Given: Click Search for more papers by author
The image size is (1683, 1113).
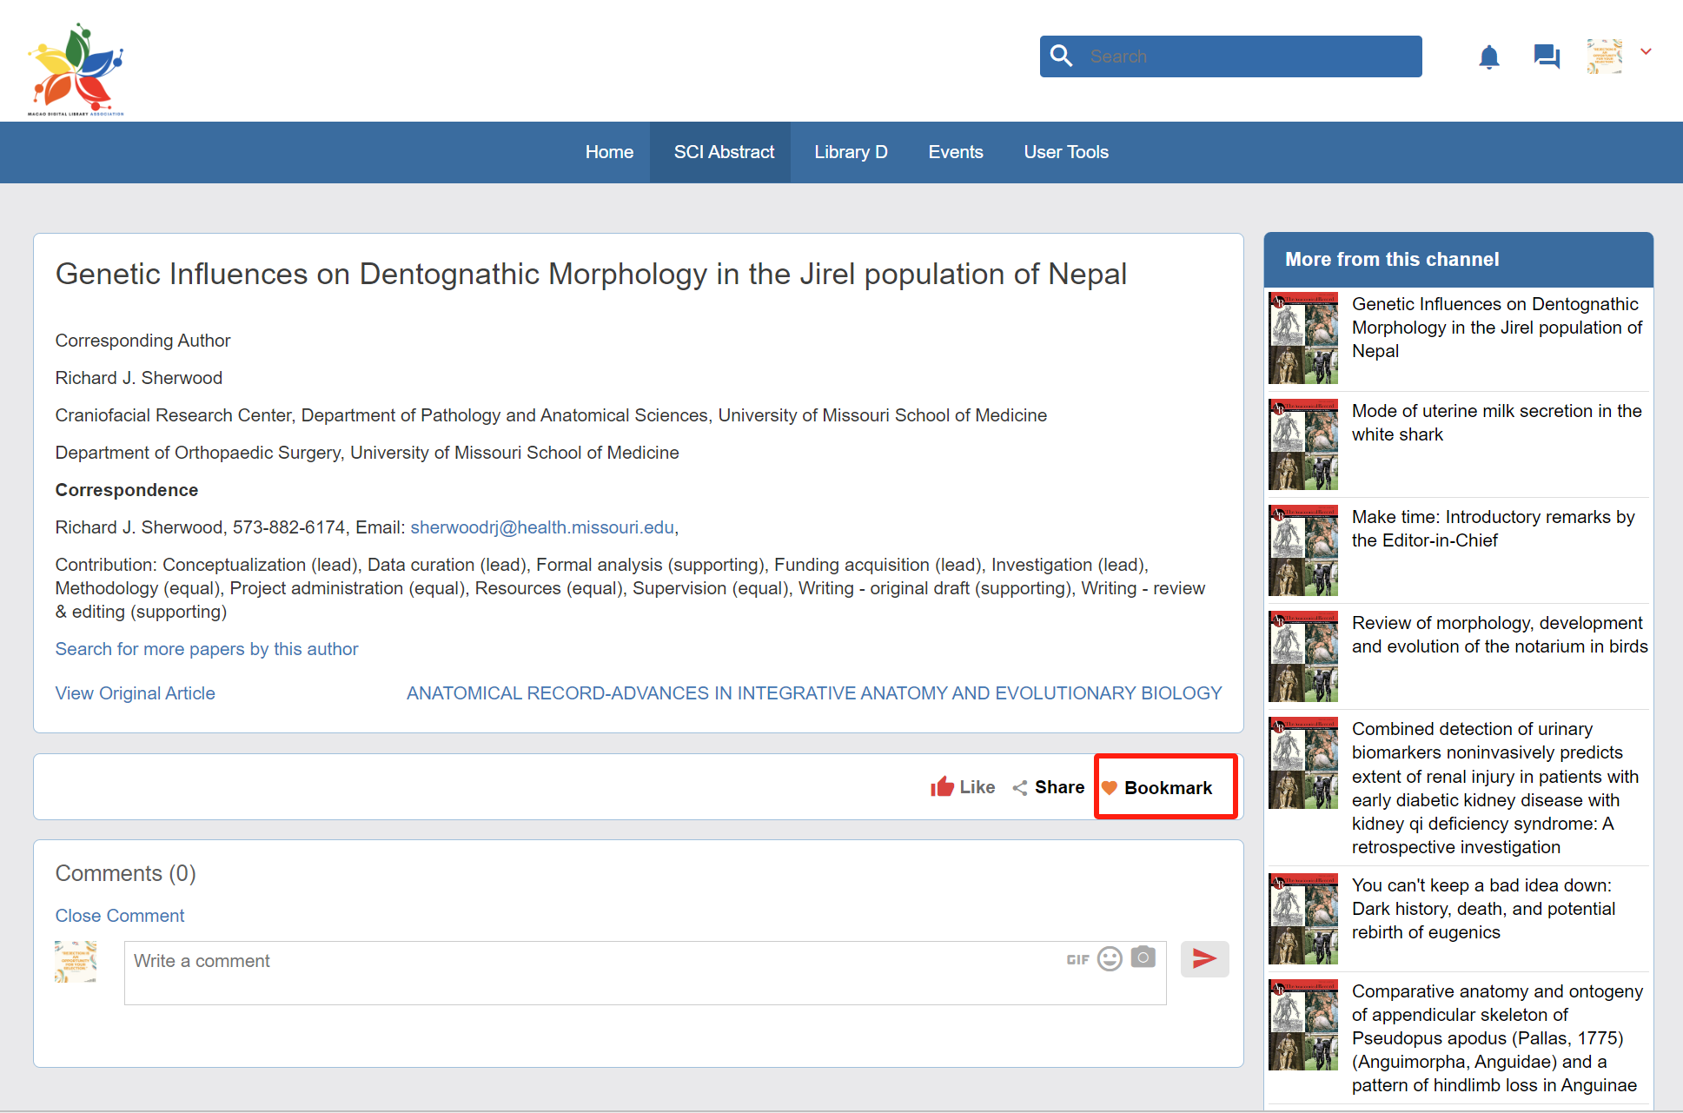Looking at the screenshot, I should click(x=207, y=649).
